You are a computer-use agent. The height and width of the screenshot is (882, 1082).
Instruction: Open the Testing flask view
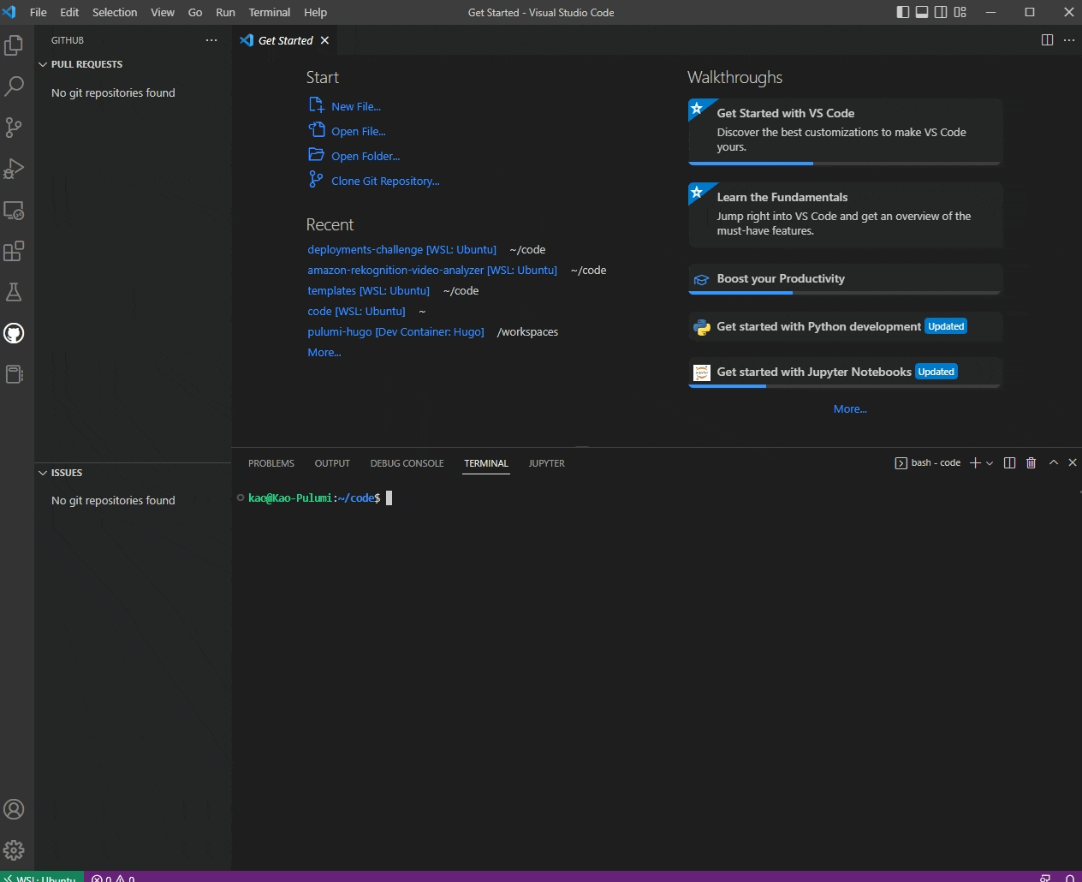click(x=14, y=292)
